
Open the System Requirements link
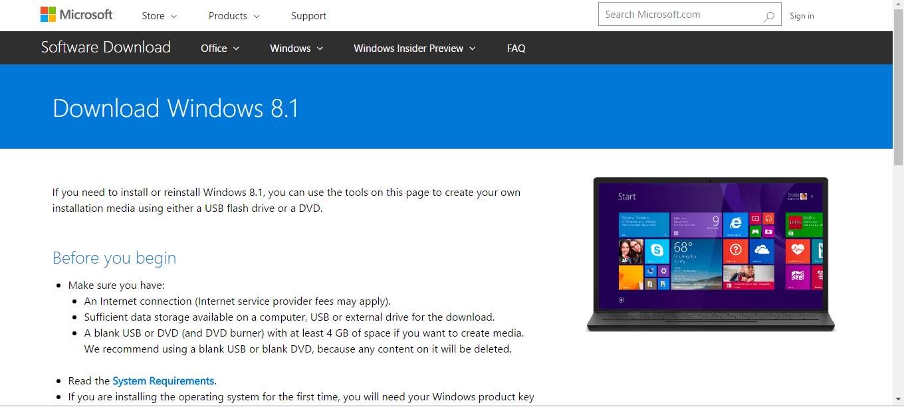(164, 381)
